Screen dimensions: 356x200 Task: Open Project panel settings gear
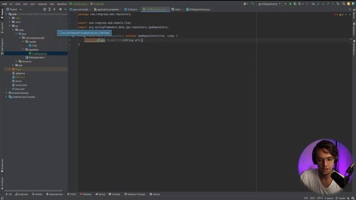point(61,9)
